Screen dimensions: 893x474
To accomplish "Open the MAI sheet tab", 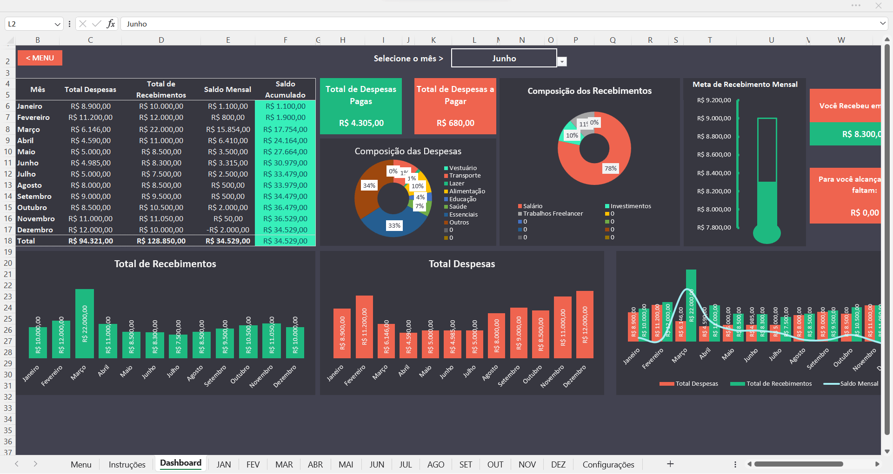I will click(x=346, y=464).
